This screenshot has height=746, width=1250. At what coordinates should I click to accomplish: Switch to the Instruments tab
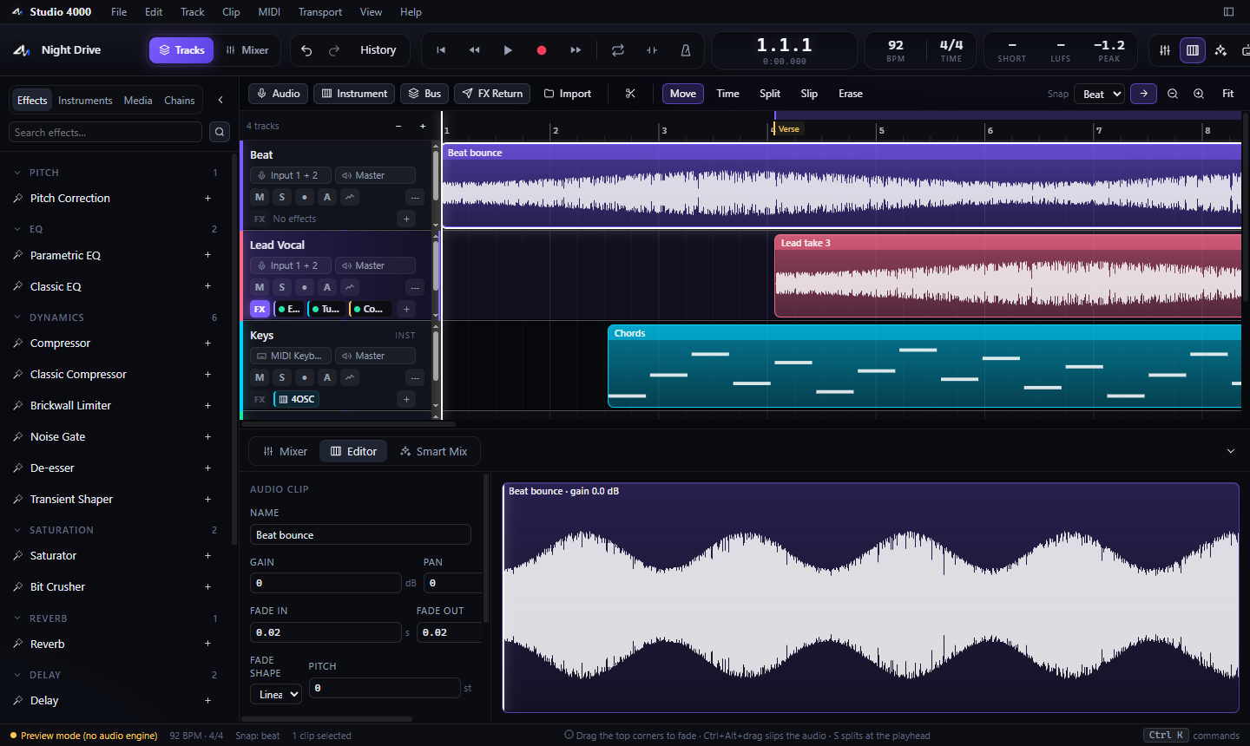click(x=85, y=101)
